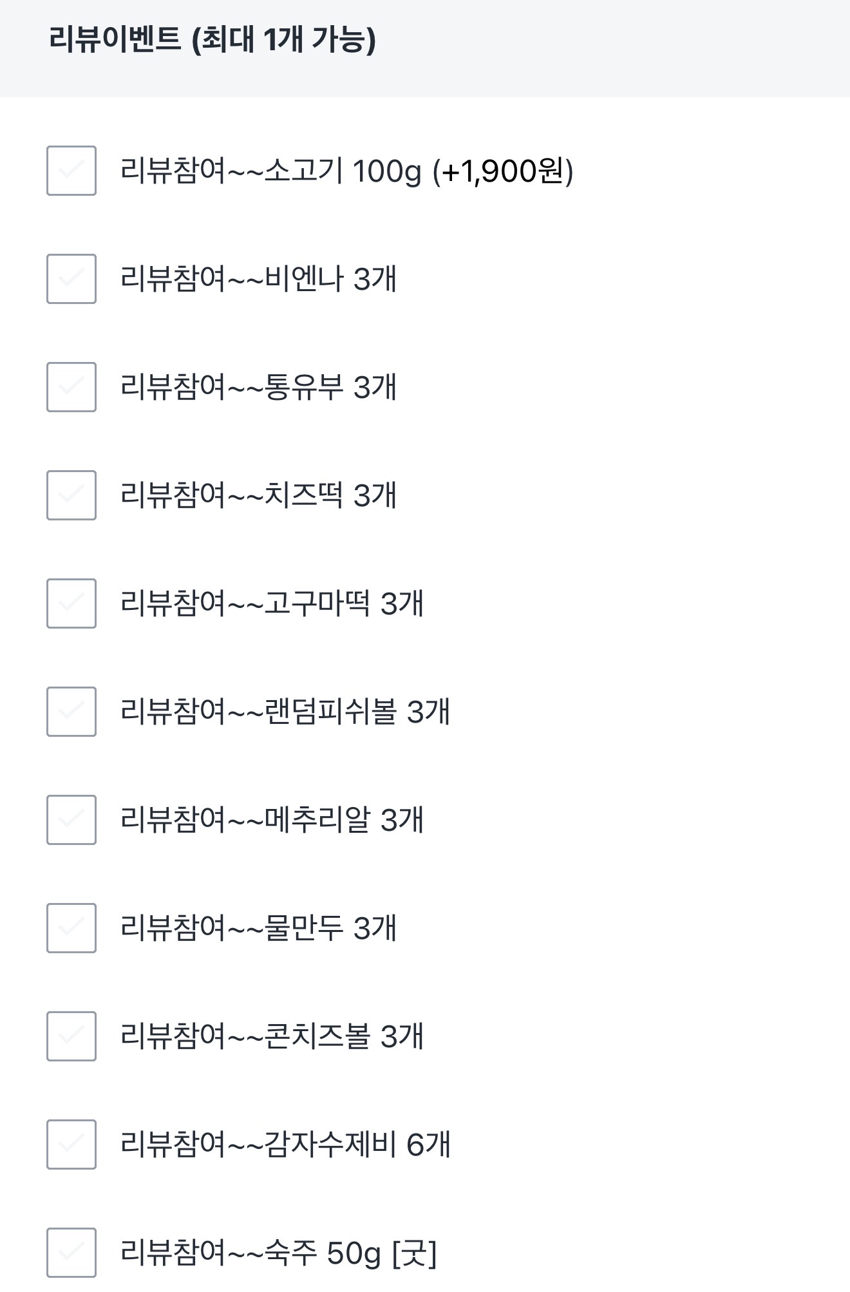
Task: Click the 리뷰참여~~치즈떡 3개 label text
Action: point(258,496)
